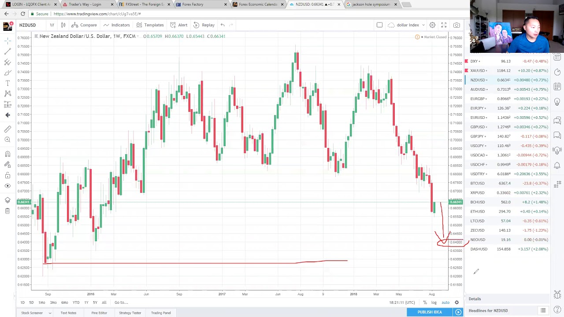Open the Indicators menu

coord(116,25)
